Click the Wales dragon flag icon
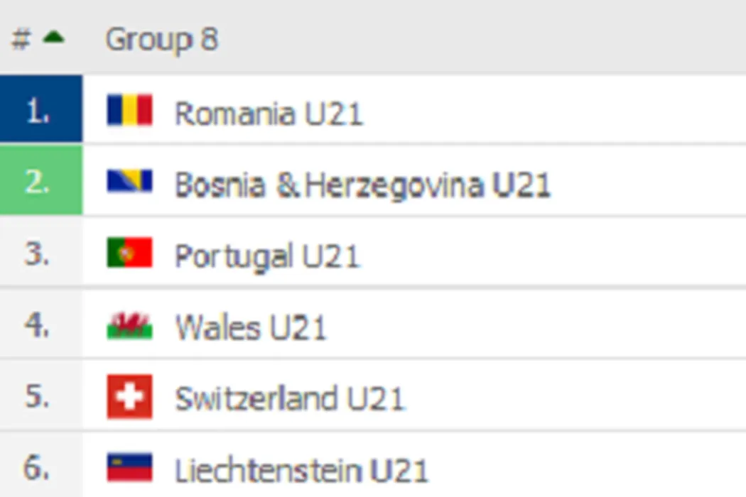Image resolution: width=746 pixels, height=497 pixels. tap(129, 326)
